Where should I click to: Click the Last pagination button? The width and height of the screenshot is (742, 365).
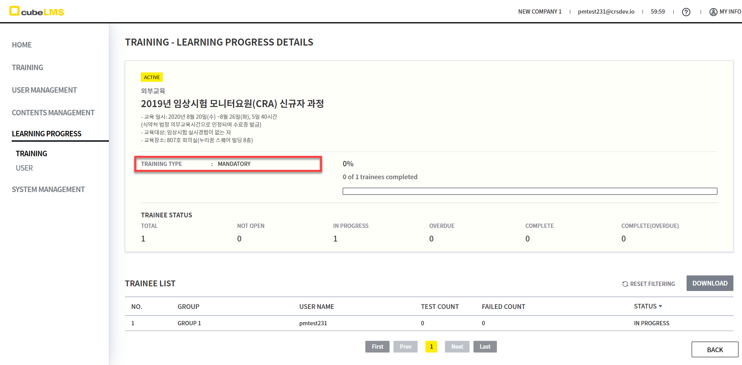(485, 347)
